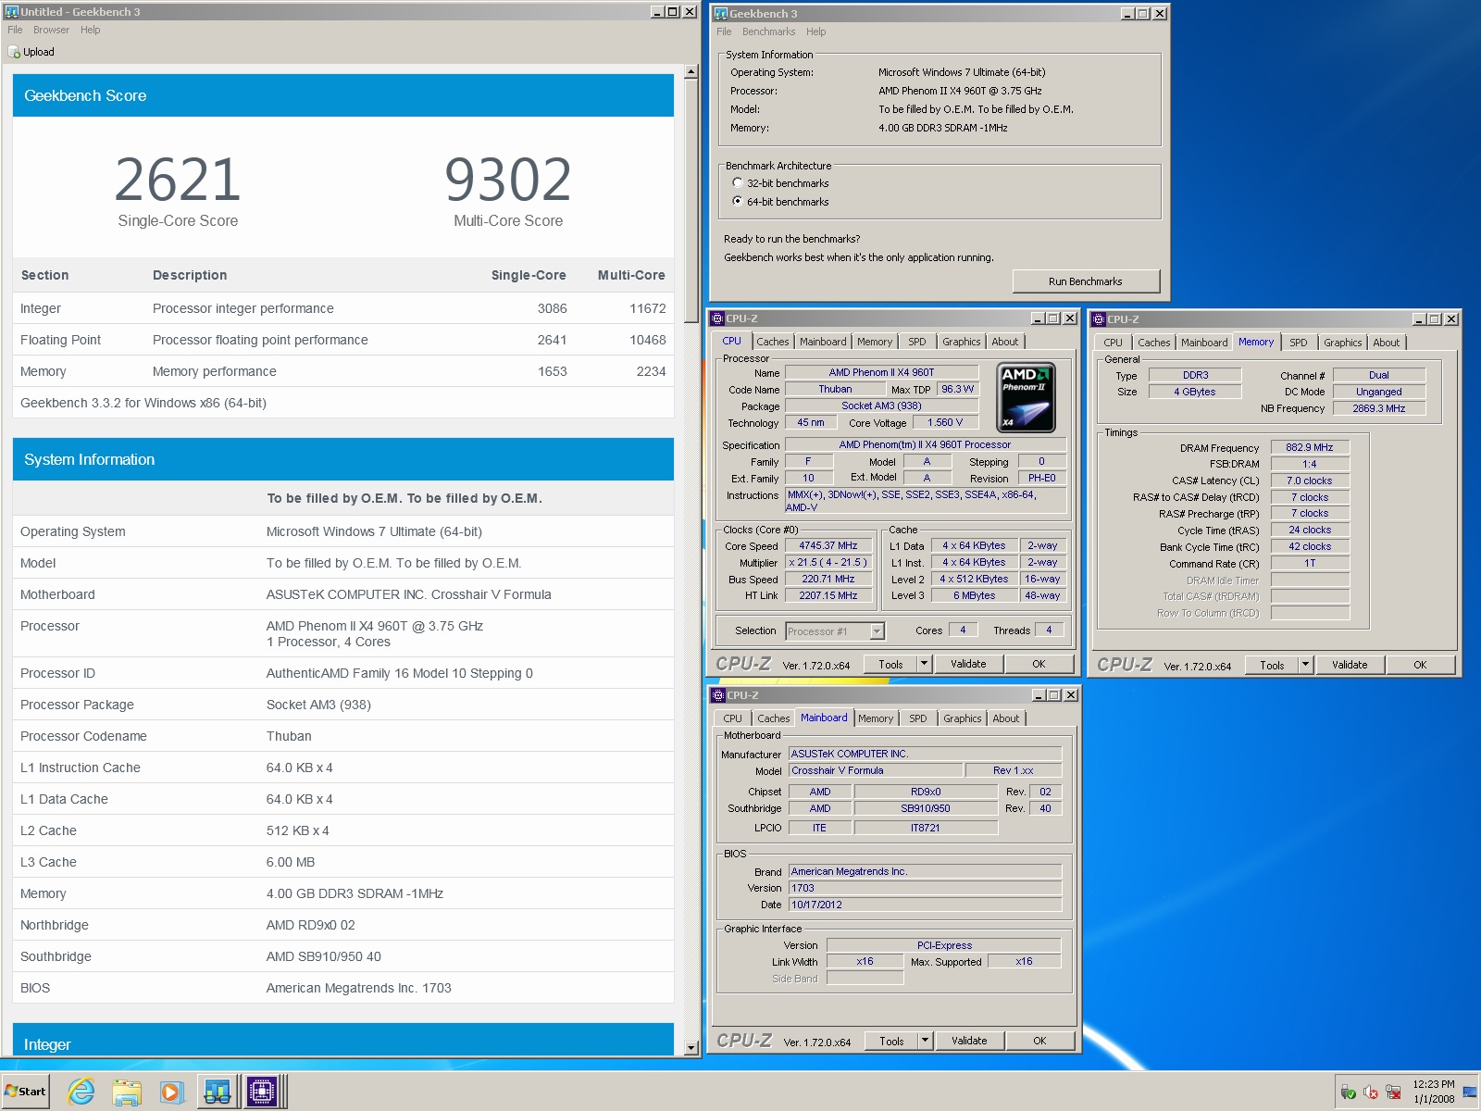Click the Core Voltage value 1.560 V
Screen dimensions: 1481x1111
[945, 422]
